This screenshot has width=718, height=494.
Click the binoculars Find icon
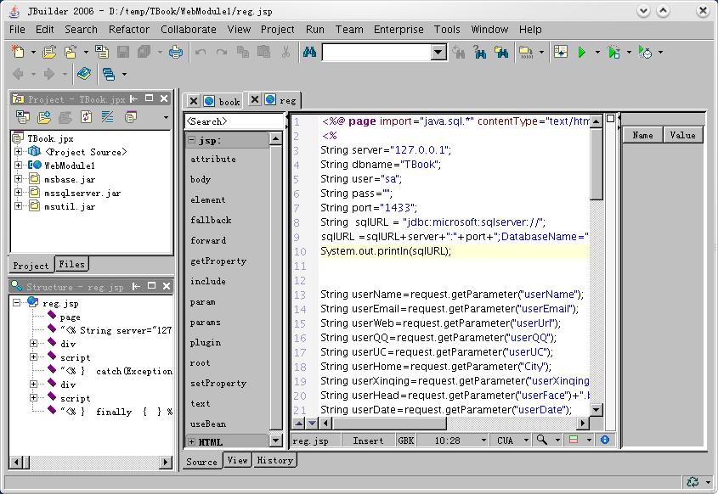tap(309, 53)
